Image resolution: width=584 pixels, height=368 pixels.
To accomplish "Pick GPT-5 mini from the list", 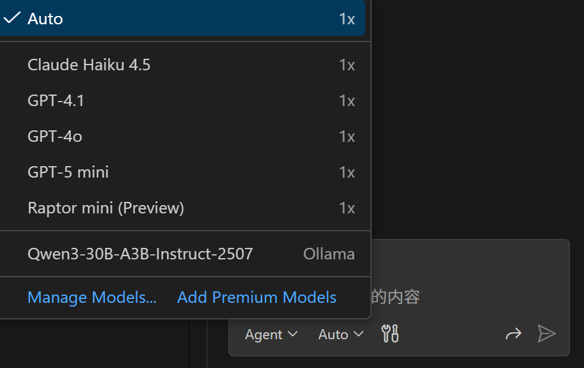I will (x=68, y=172).
